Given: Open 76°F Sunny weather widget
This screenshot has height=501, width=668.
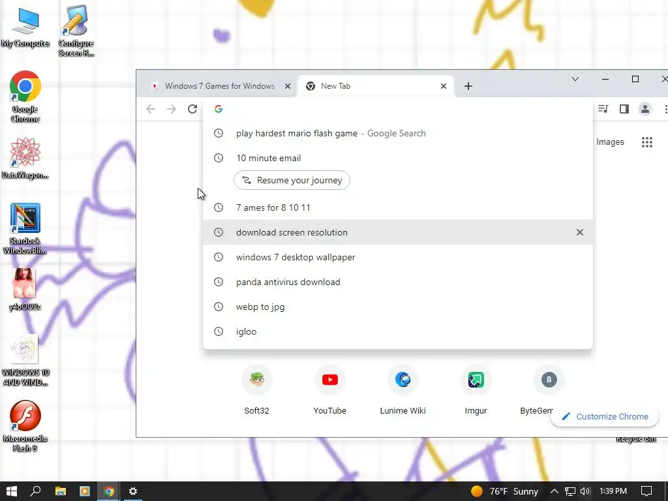Looking at the screenshot, I should point(504,491).
